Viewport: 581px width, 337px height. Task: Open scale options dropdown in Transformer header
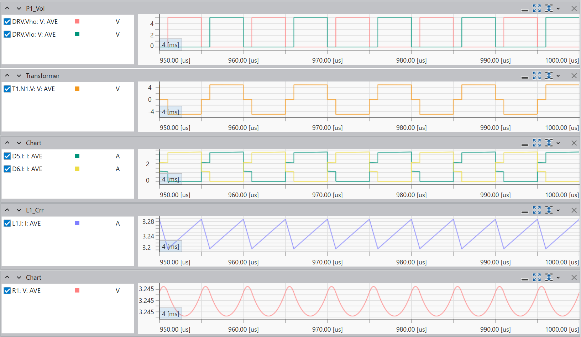tap(558, 76)
